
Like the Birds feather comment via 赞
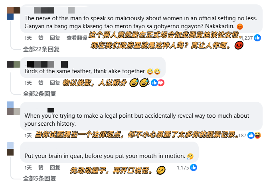coord(41,83)
